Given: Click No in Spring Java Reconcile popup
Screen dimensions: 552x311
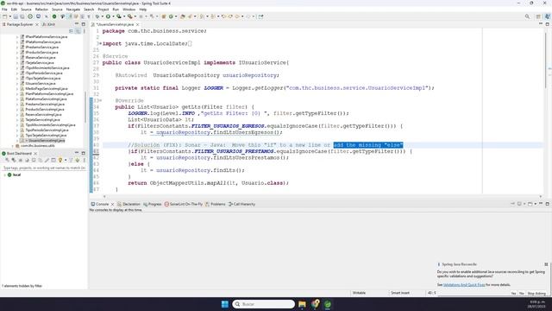Looking at the screenshot, I should (522, 294).
